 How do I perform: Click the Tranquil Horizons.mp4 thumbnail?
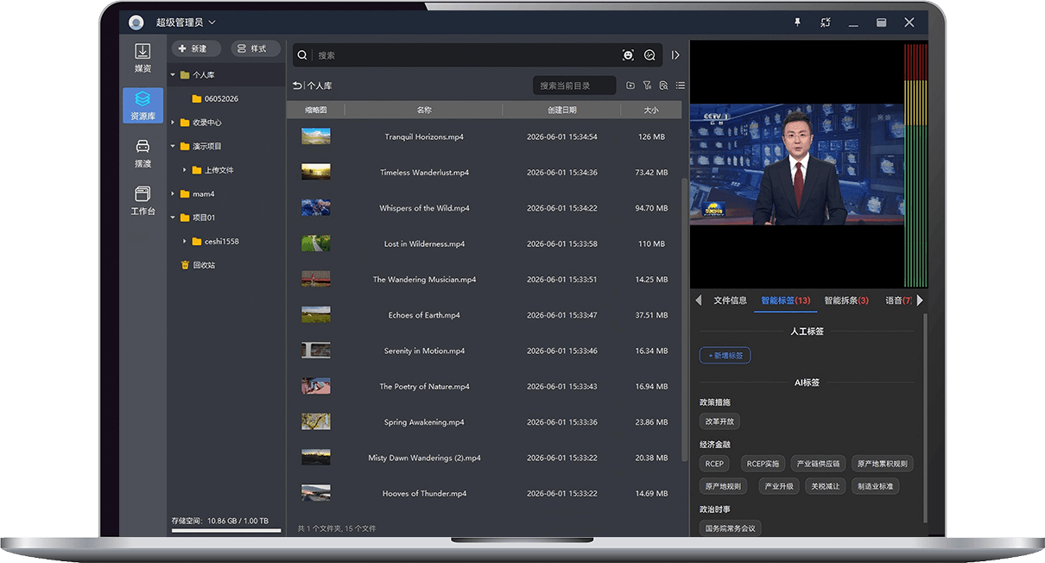tap(315, 136)
